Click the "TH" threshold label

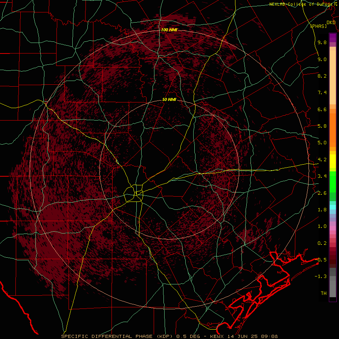pos(324,293)
